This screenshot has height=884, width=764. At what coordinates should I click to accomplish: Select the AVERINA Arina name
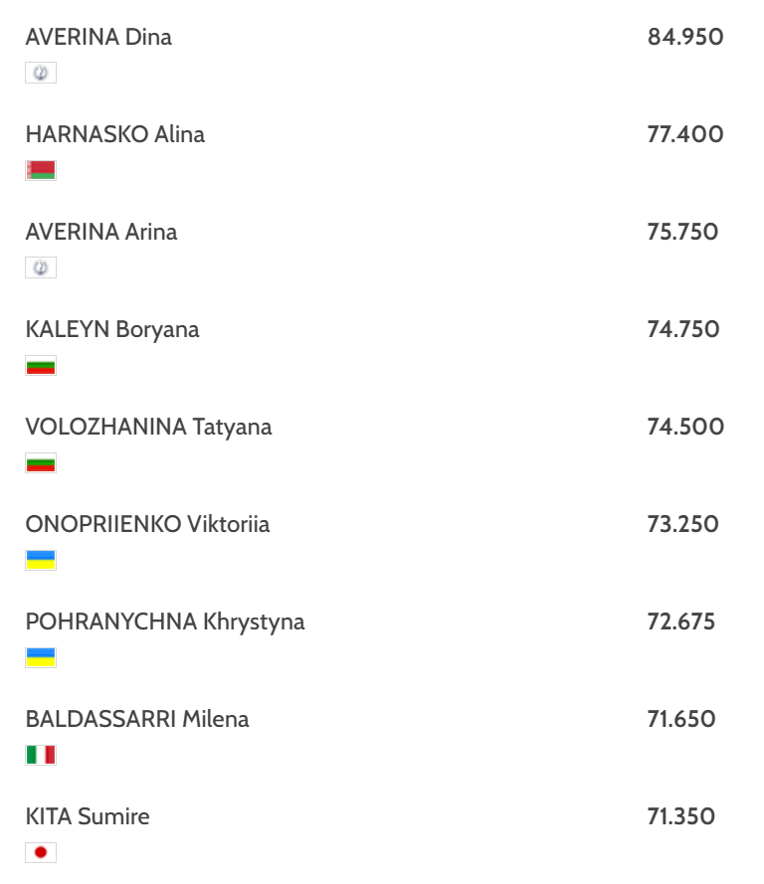101,233
